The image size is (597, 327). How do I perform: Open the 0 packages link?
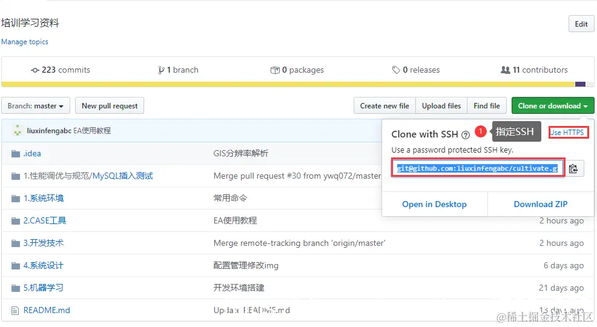click(297, 70)
